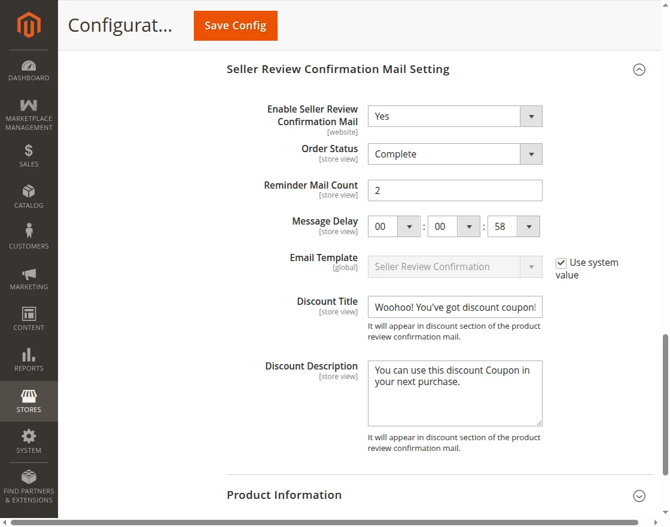This screenshot has height=527, width=670.
Task: Click the Save Config button
Action: [x=235, y=26]
